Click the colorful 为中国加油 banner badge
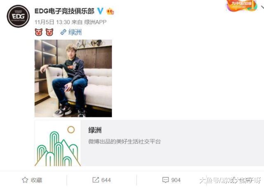The width and height of the screenshot is (264, 188). 242,5
